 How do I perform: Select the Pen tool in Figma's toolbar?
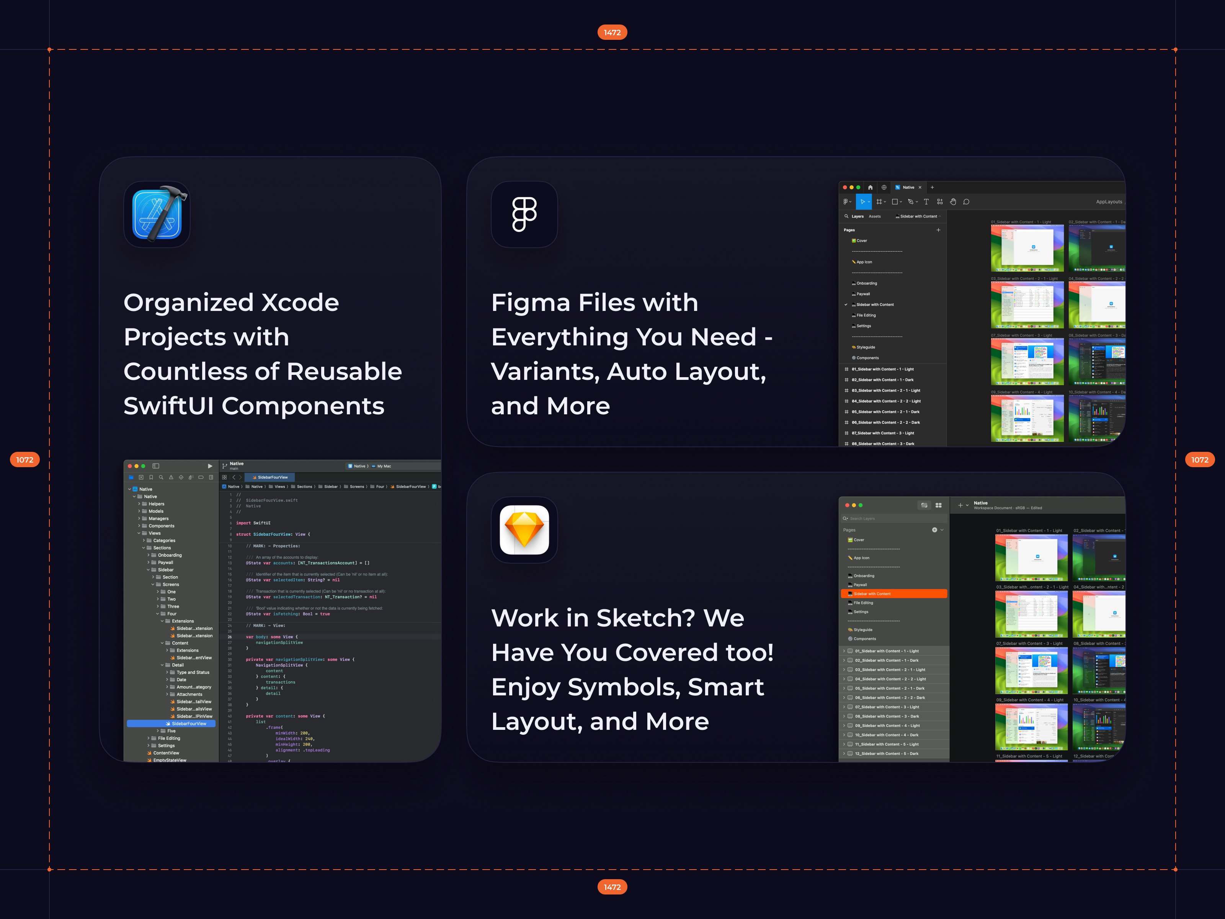click(911, 202)
